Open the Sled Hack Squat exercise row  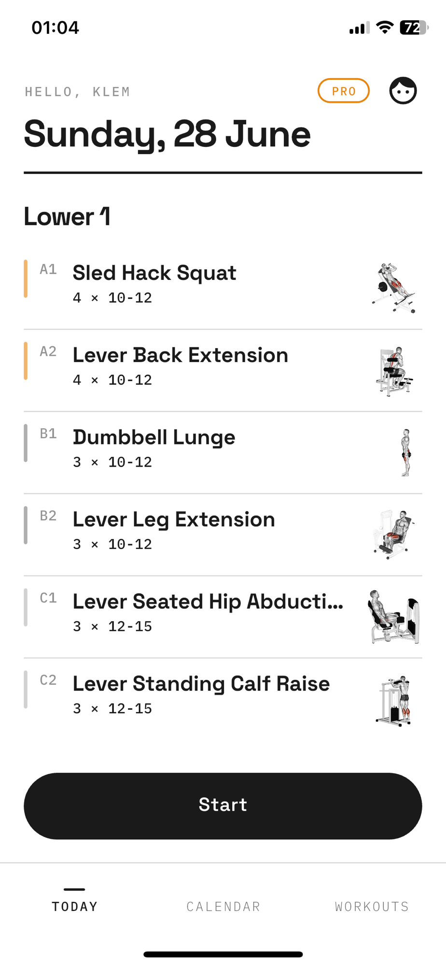(223, 288)
